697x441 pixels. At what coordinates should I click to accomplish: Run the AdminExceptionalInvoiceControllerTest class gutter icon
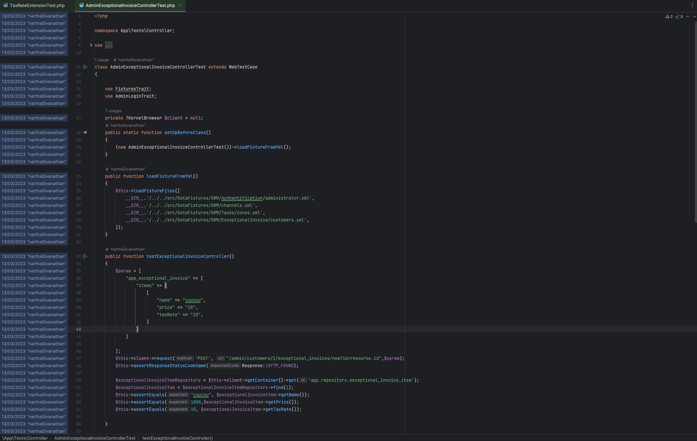85,67
